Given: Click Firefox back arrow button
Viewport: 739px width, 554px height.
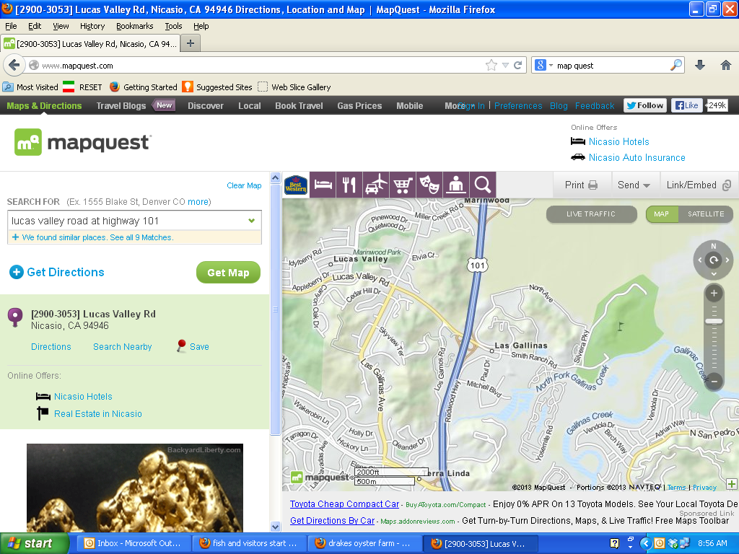Looking at the screenshot, I should tap(14, 65).
